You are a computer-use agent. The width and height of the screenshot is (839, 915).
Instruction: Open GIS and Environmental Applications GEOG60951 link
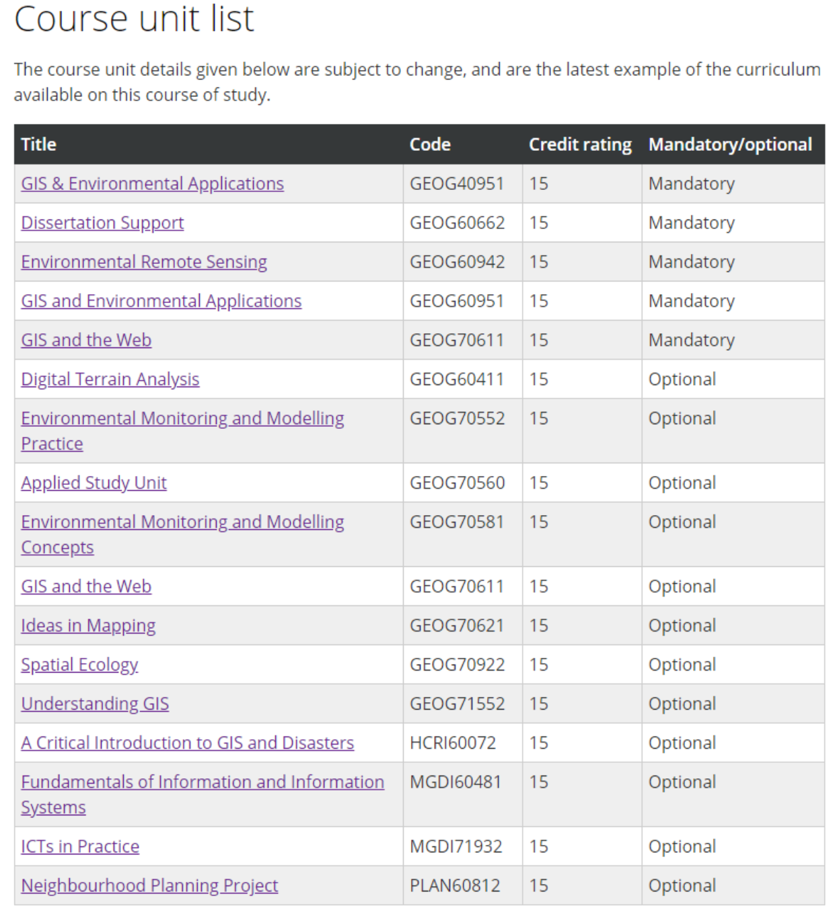[161, 301]
